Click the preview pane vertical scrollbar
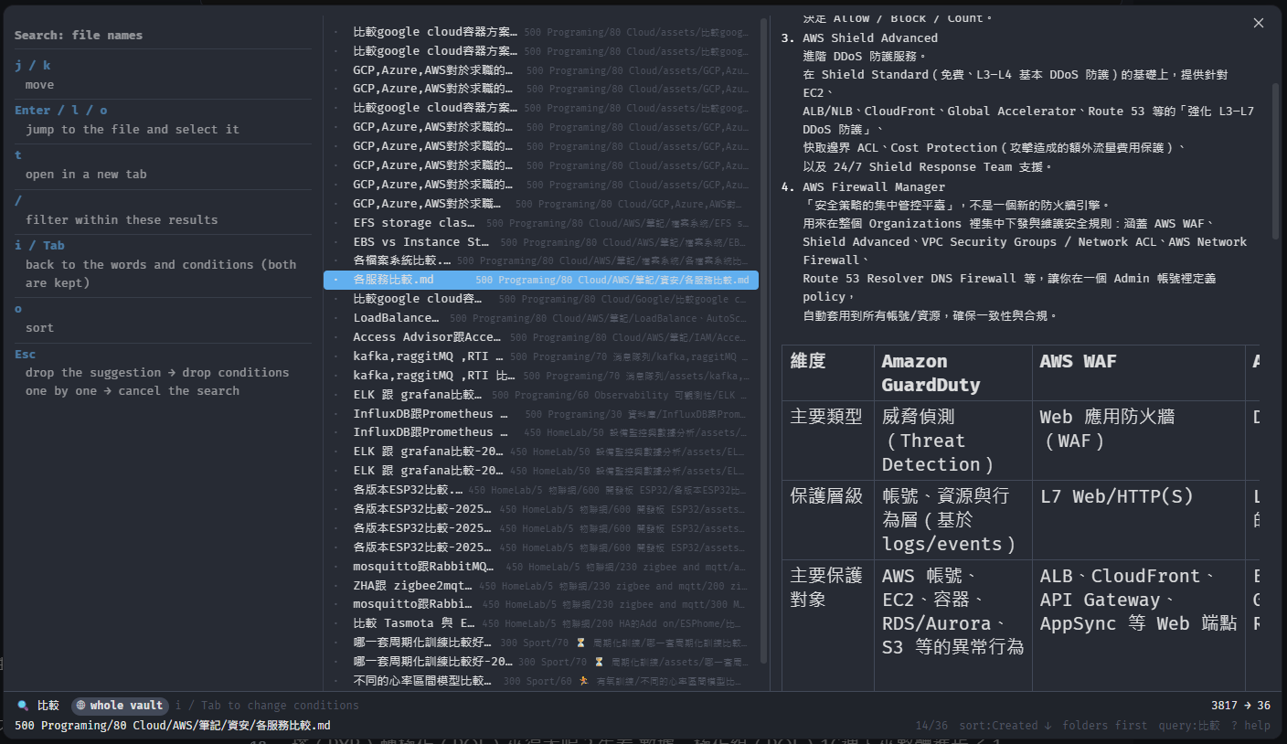Screen dimensions: 1287x744 [1275, 160]
